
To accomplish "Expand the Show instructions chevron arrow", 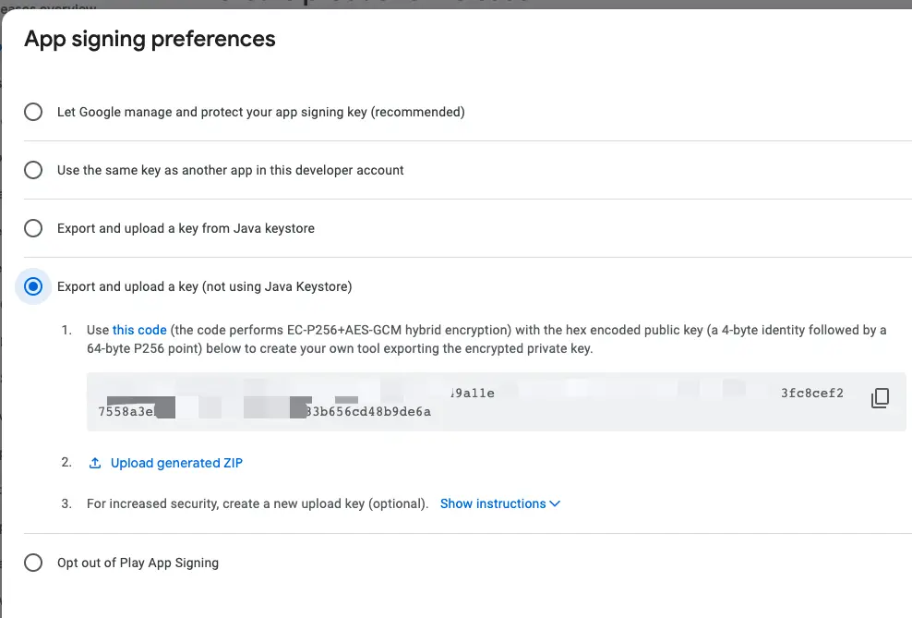I will pyautogui.click(x=555, y=504).
